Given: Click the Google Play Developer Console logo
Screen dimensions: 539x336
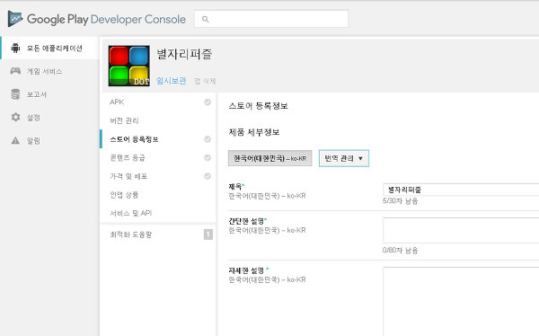Looking at the screenshot, I should point(97,19).
